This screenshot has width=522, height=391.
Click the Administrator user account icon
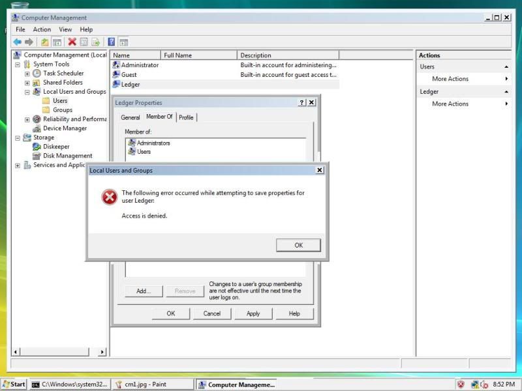coord(116,65)
